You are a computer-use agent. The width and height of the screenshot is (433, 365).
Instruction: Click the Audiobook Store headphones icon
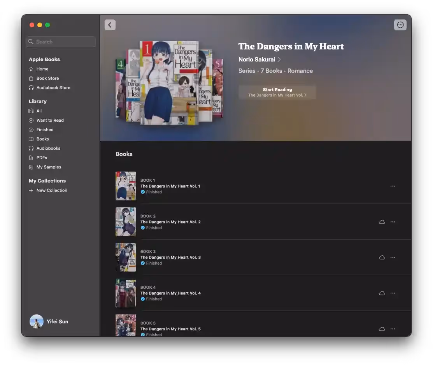[31, 88]
